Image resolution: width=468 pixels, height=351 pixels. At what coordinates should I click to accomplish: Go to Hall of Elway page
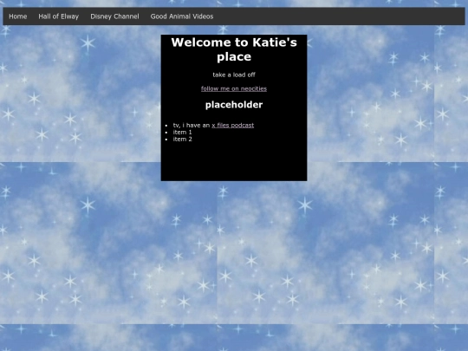pyautogui.click(x=59, y=16)
